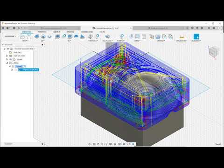
Task: Click the Inspect measure icon
Action: pos(182,37)
